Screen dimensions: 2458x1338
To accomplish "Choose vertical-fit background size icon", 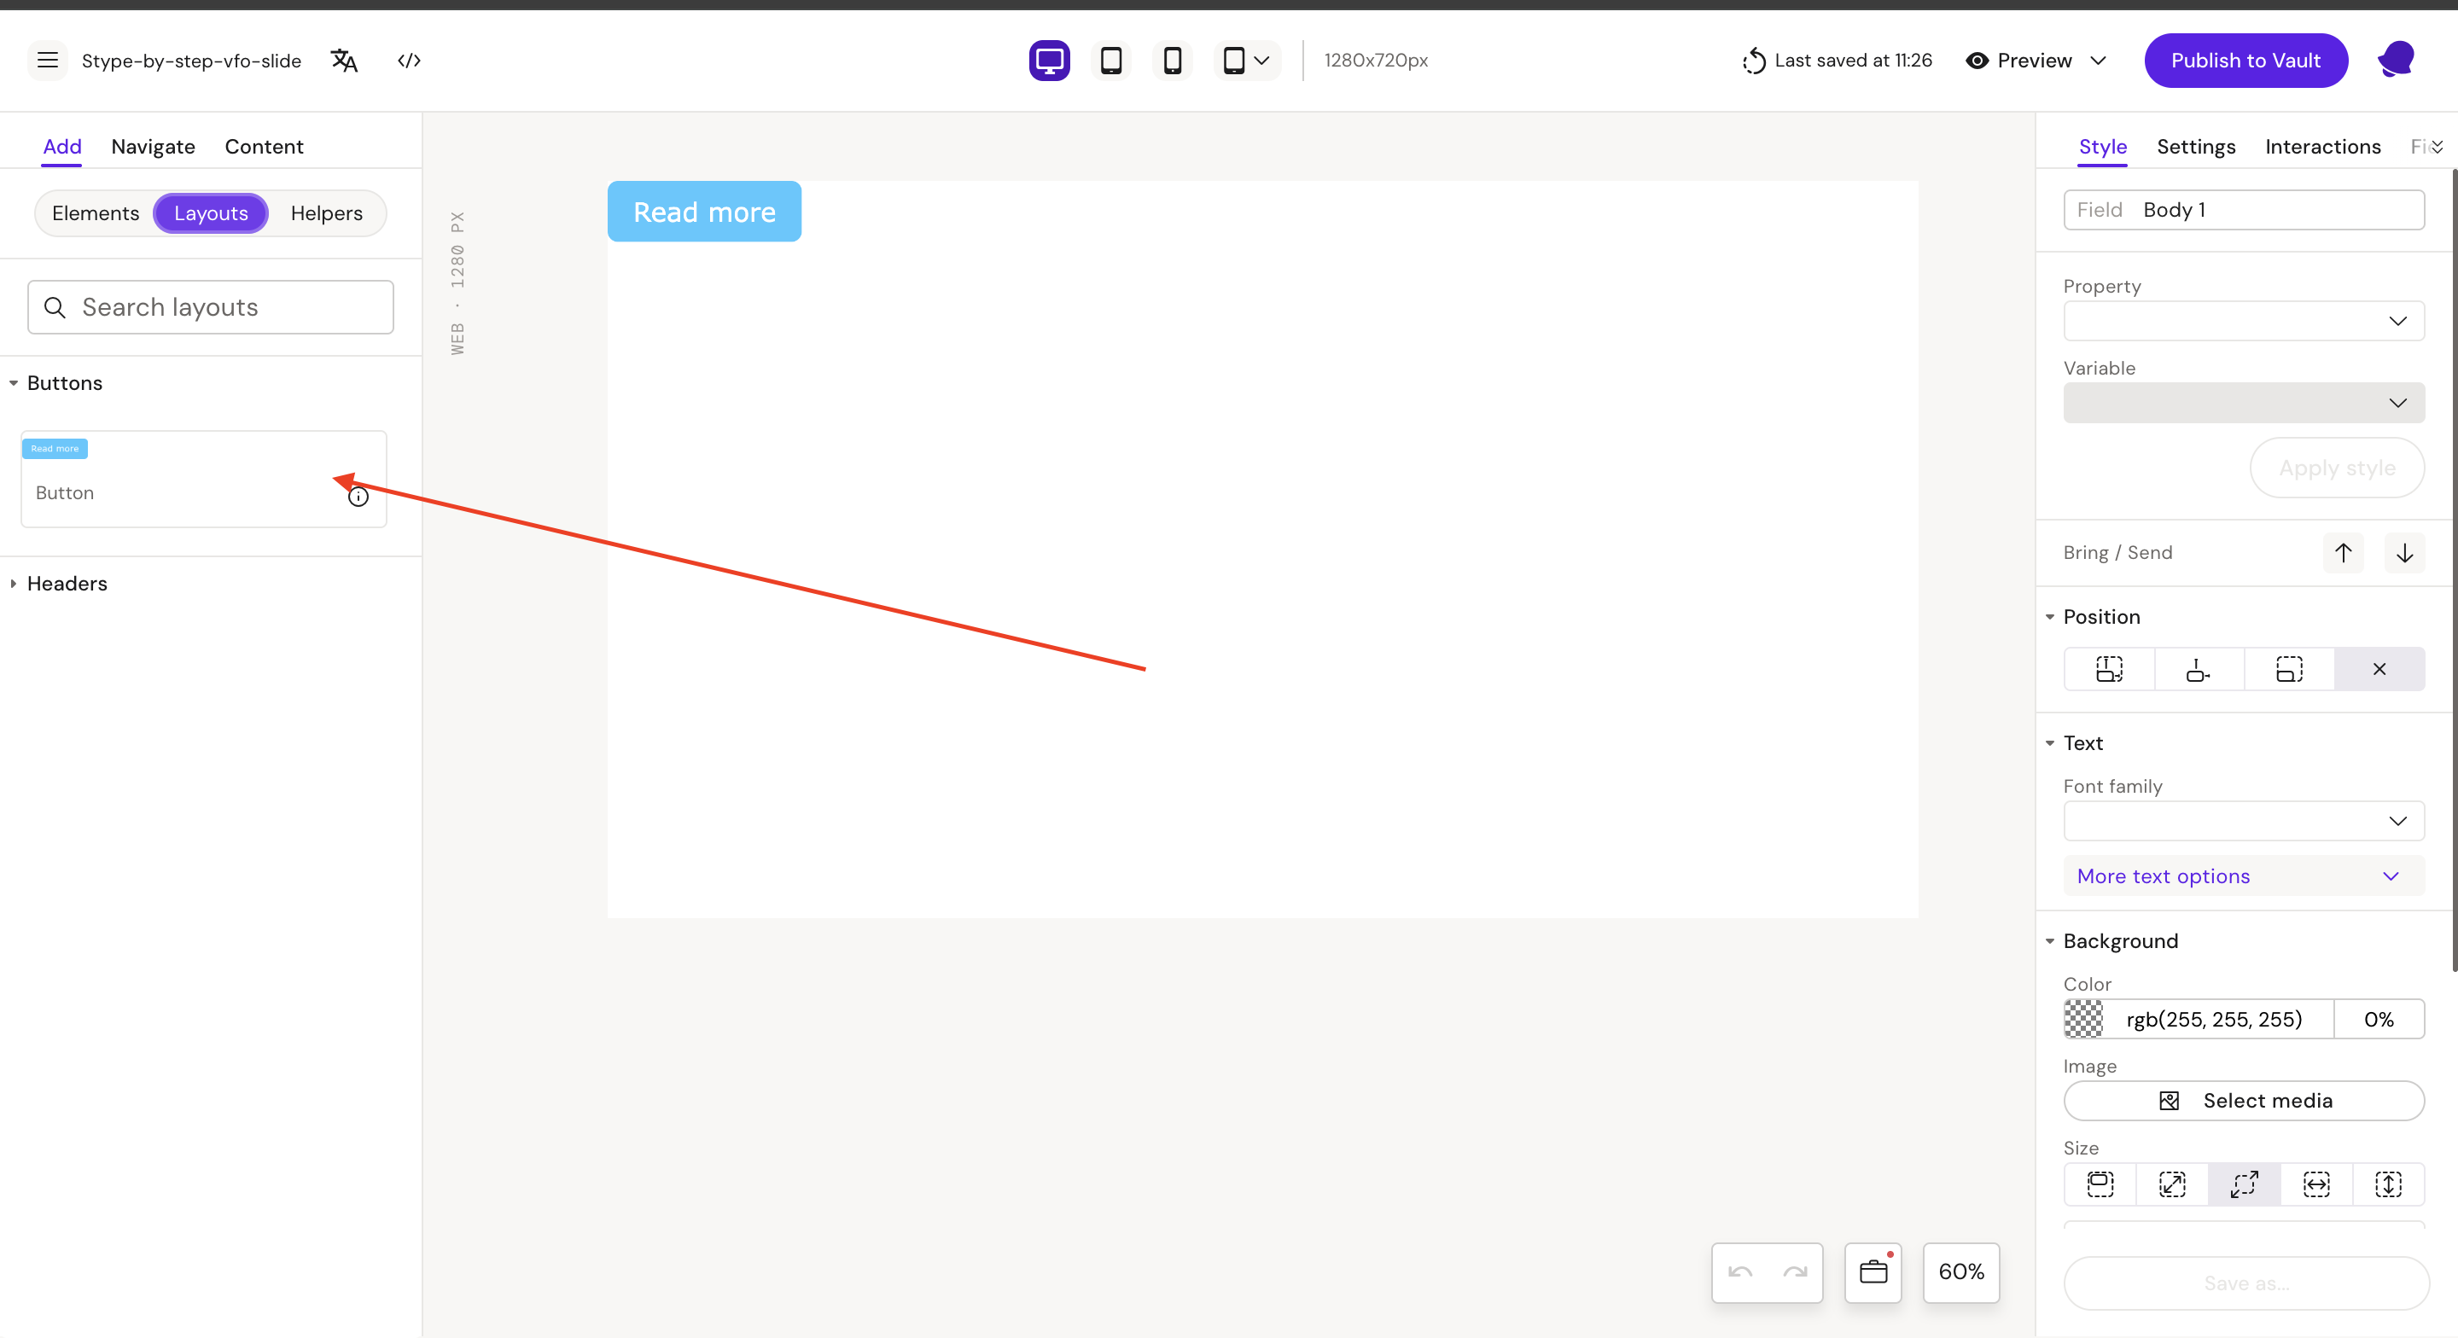I will coord(2388,1185).
